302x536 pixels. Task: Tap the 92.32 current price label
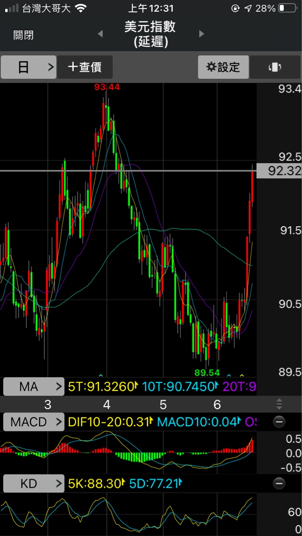pyautogui.click(x=279, y=171)
